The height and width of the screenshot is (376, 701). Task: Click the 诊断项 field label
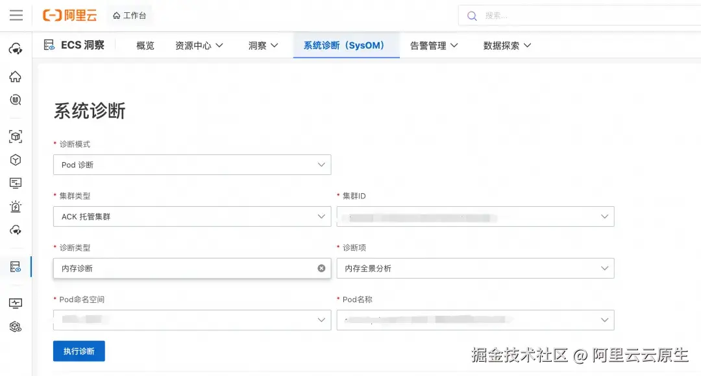coord(354,248)
